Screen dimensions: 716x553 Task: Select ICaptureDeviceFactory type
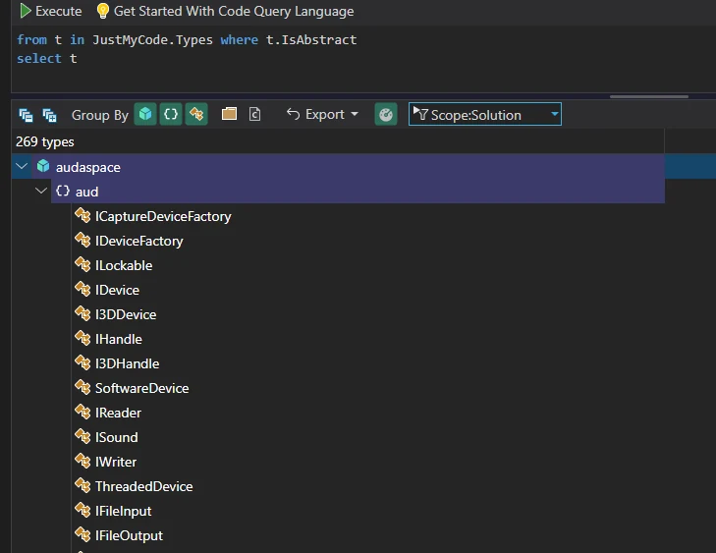163,216
